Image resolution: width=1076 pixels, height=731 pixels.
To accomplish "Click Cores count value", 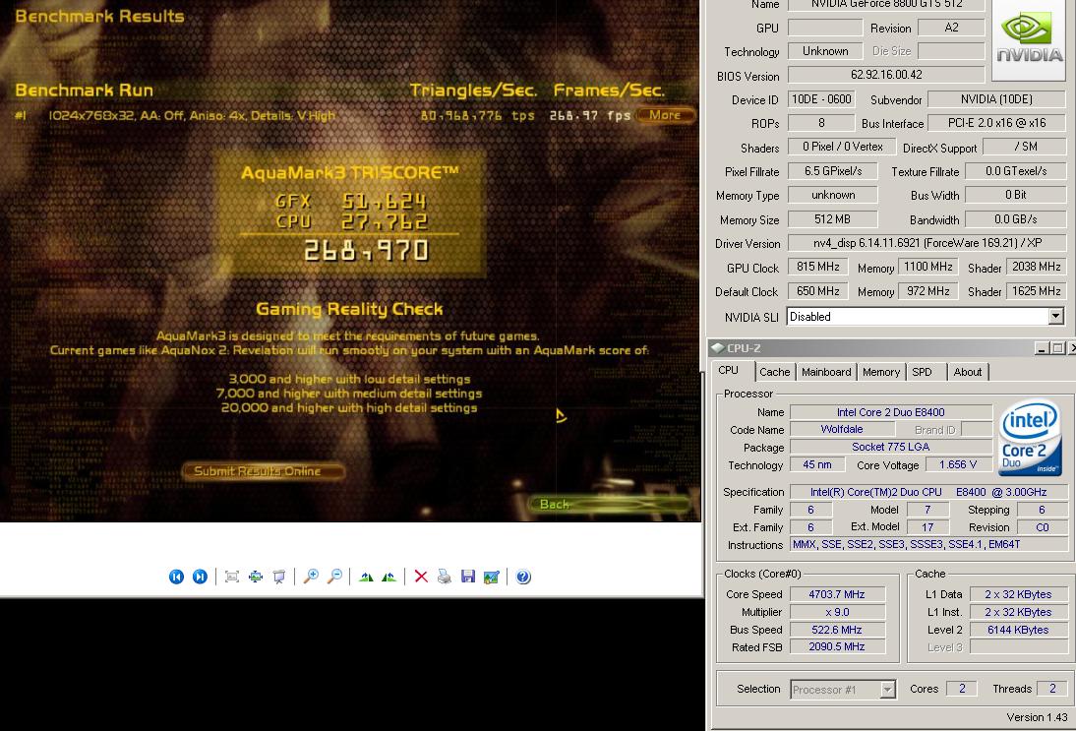I will [x=961, y=689].
